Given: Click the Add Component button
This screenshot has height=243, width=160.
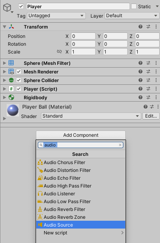Looking at the screenshot, I should 81,135.
